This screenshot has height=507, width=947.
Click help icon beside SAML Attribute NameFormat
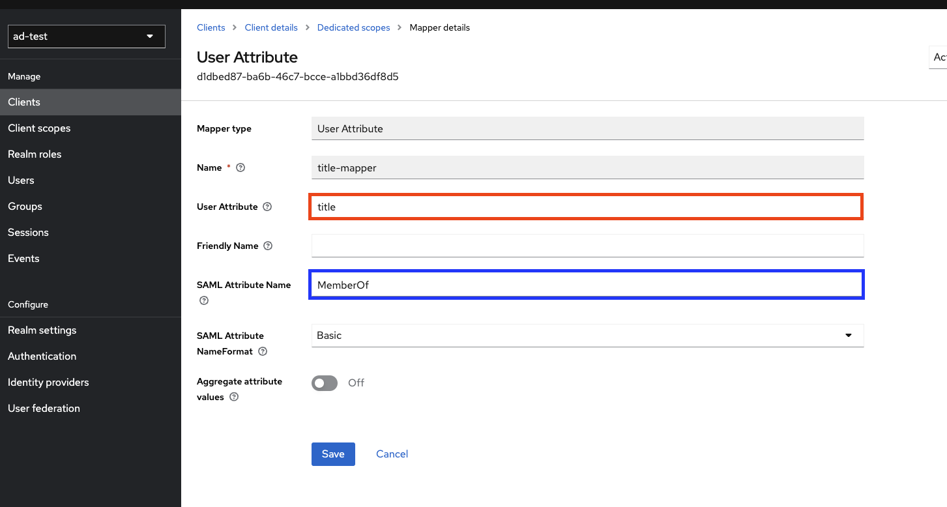(x=263, y=351)
